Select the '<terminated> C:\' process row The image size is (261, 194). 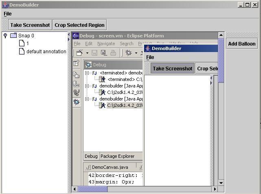pyautogui.click(x=125, y=79)
